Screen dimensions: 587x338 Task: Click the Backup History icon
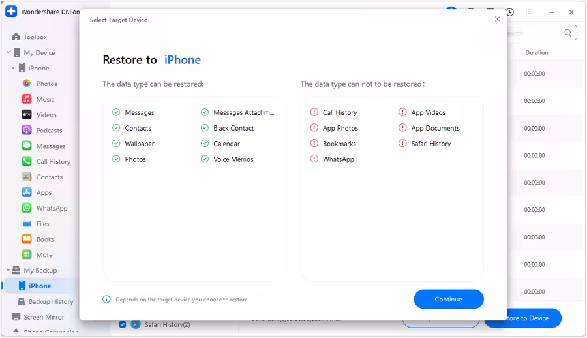click(x=22, y=301)
